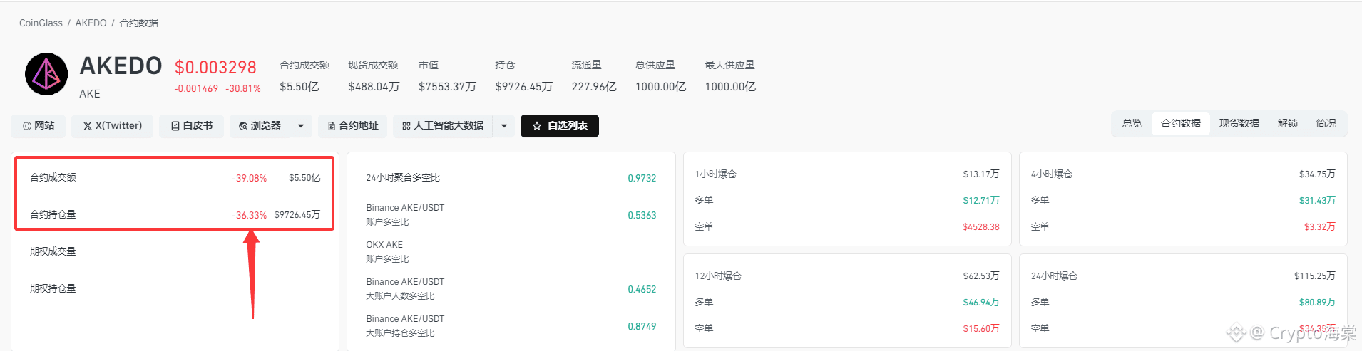Click the 12小时爆仓 card title
Image resolution: width=1362 pixels, height=351 pixels.
(718, 276)
